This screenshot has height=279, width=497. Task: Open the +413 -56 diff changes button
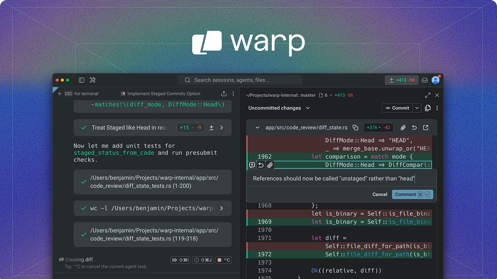click(402, 80)
